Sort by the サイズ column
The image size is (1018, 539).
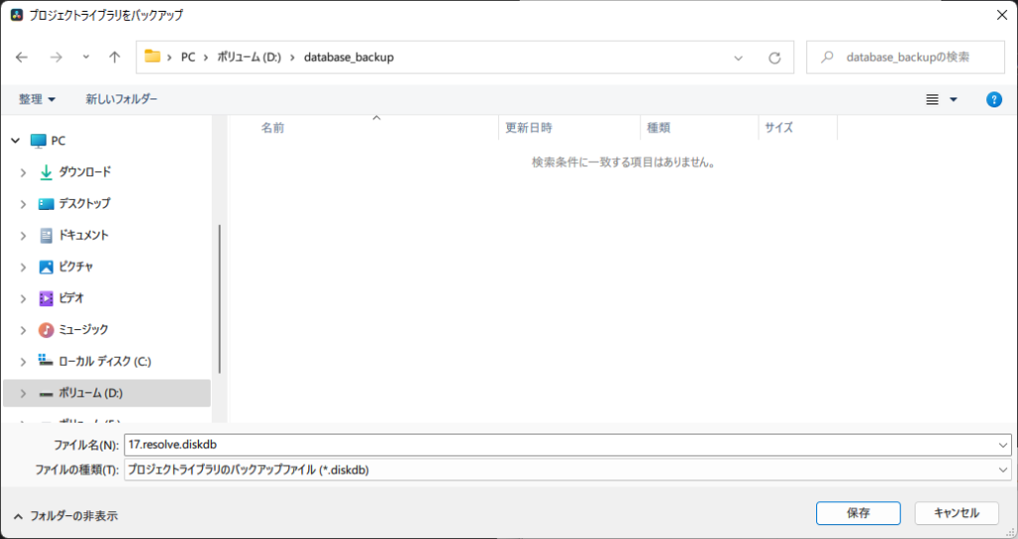click(x=778, y=128)
